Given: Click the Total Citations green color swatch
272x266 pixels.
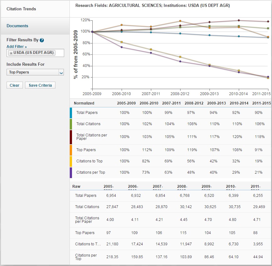Looking at the screenshot, I should coord(71,124).
